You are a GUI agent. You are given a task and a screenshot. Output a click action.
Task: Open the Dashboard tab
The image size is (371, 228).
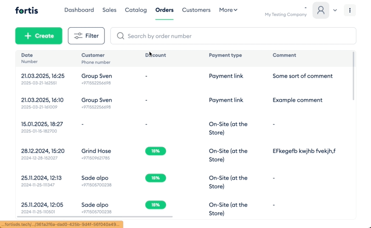(79, 10)
